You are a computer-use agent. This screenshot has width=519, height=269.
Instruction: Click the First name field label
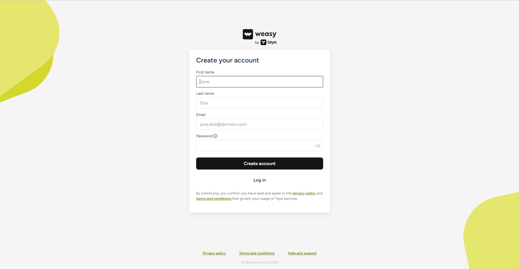(205, 72)
